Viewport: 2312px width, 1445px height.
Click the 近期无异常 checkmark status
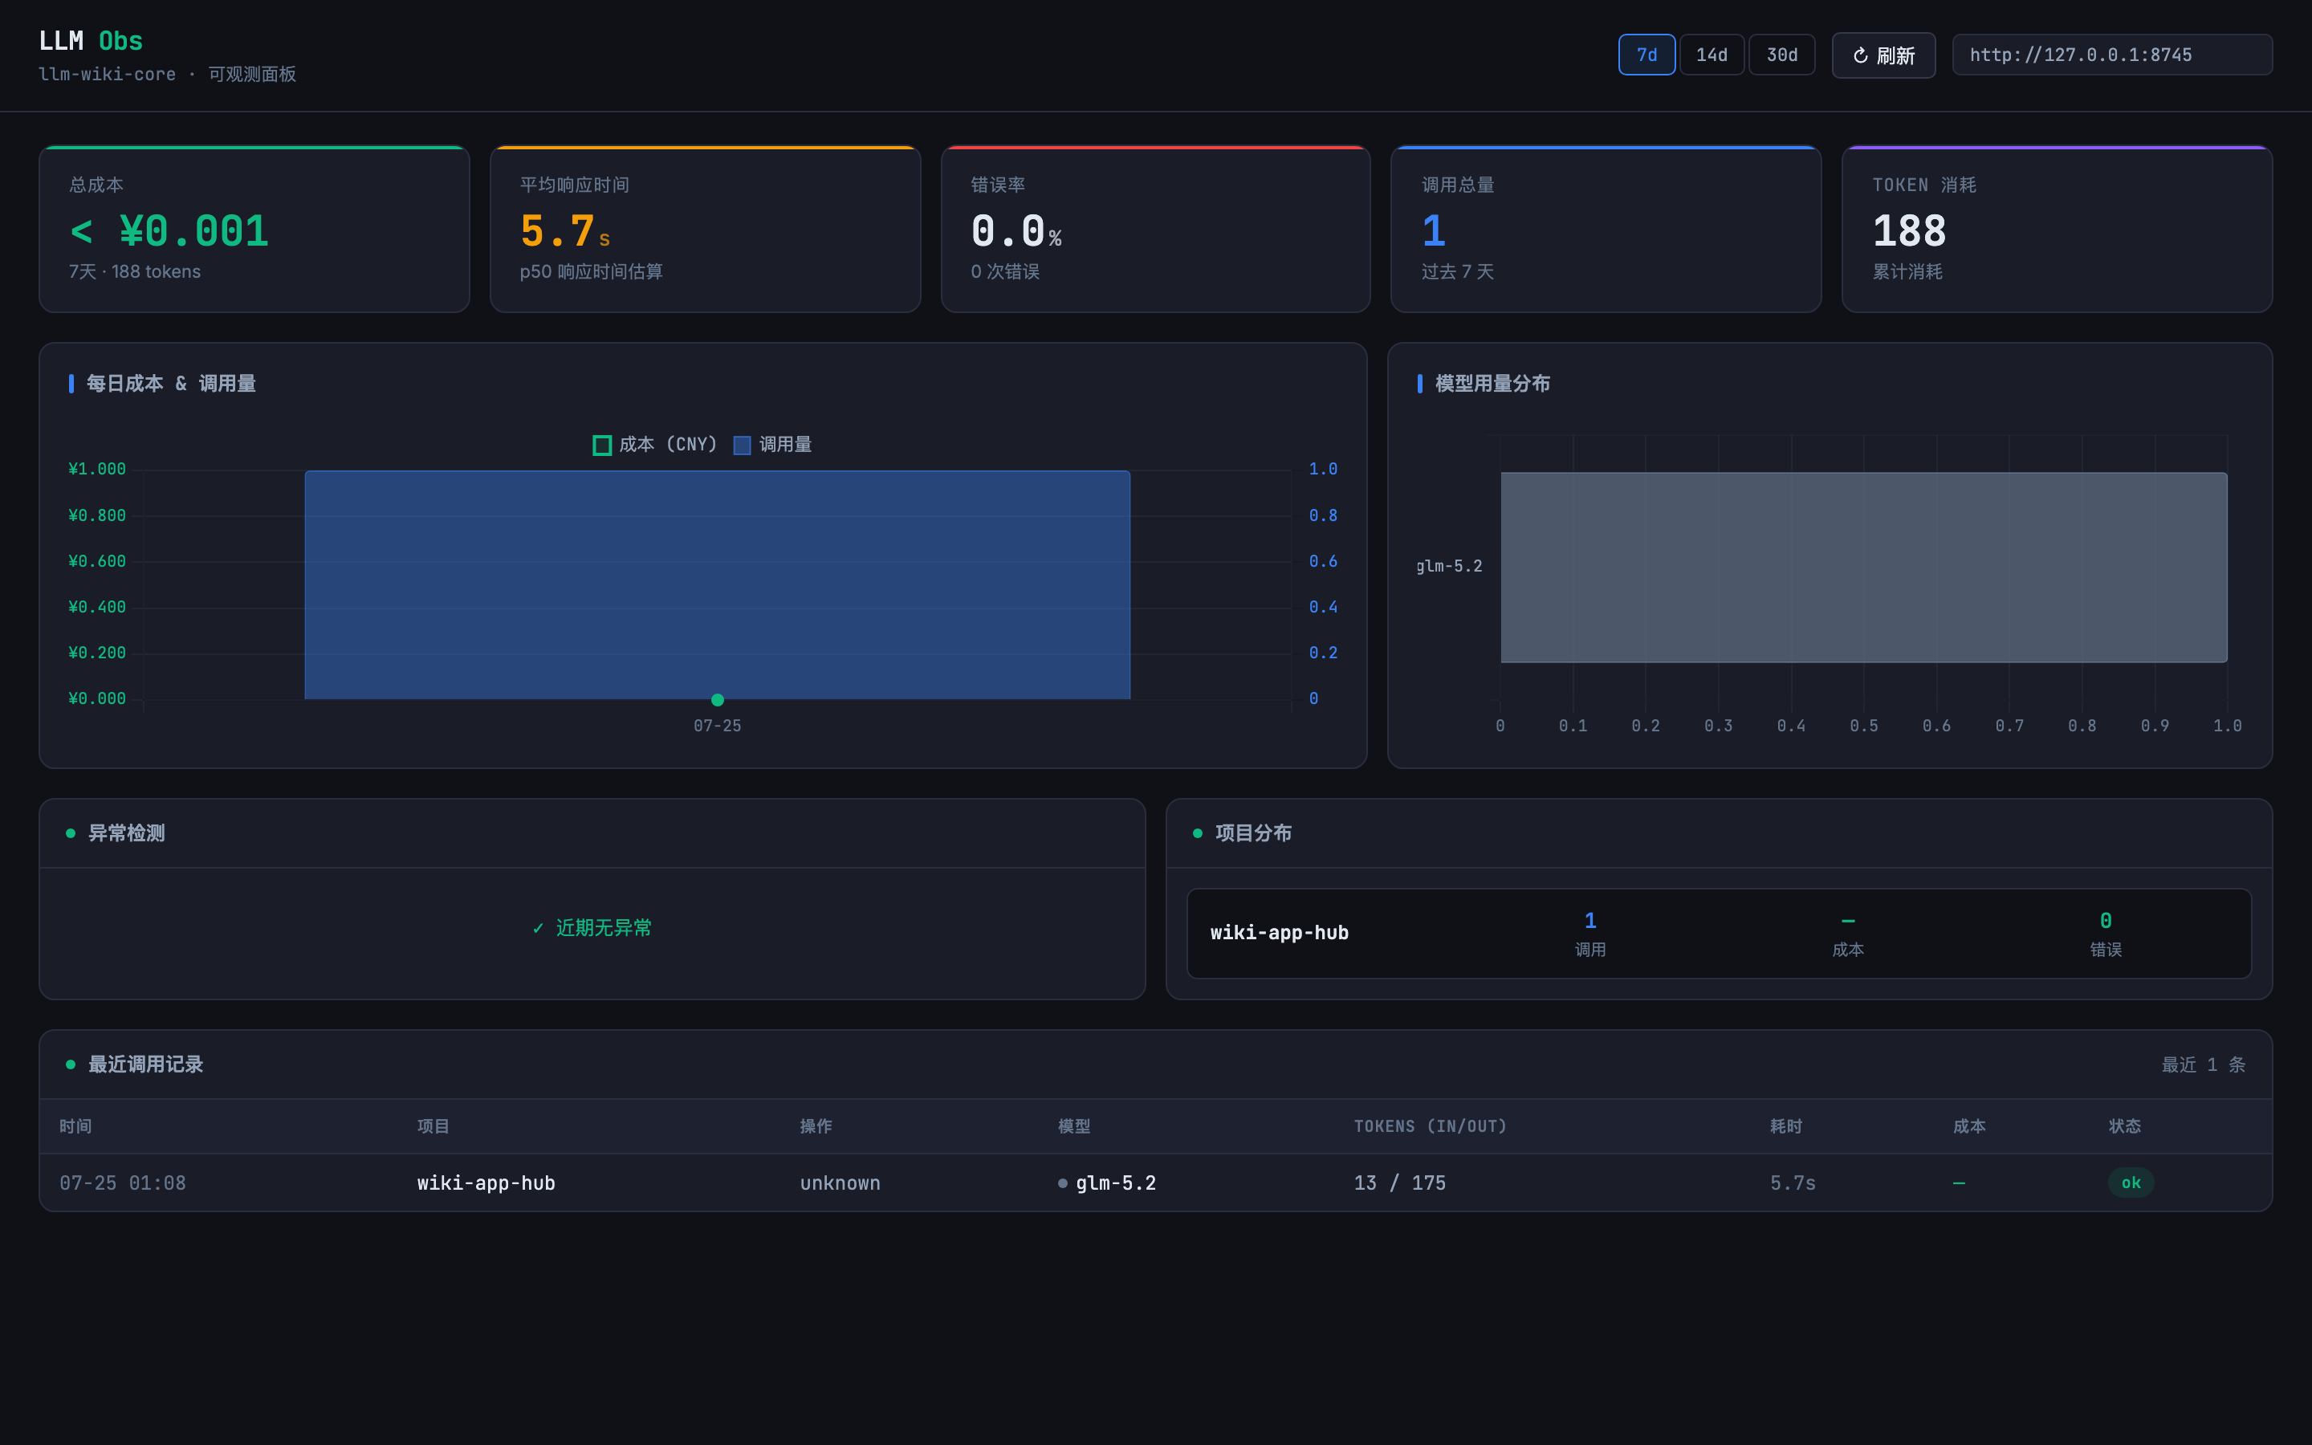(x=592, y=928)
